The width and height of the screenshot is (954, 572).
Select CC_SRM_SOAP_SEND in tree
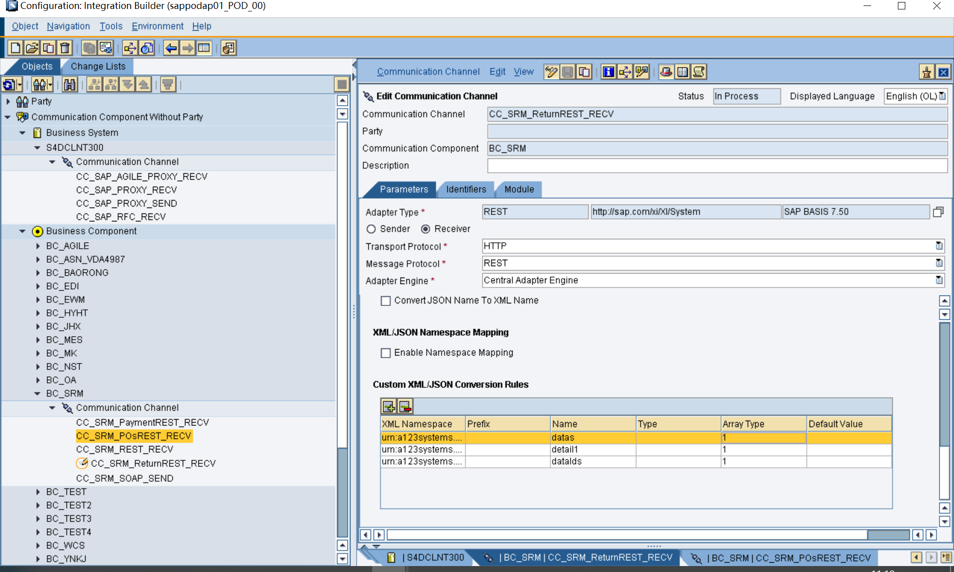125,479
